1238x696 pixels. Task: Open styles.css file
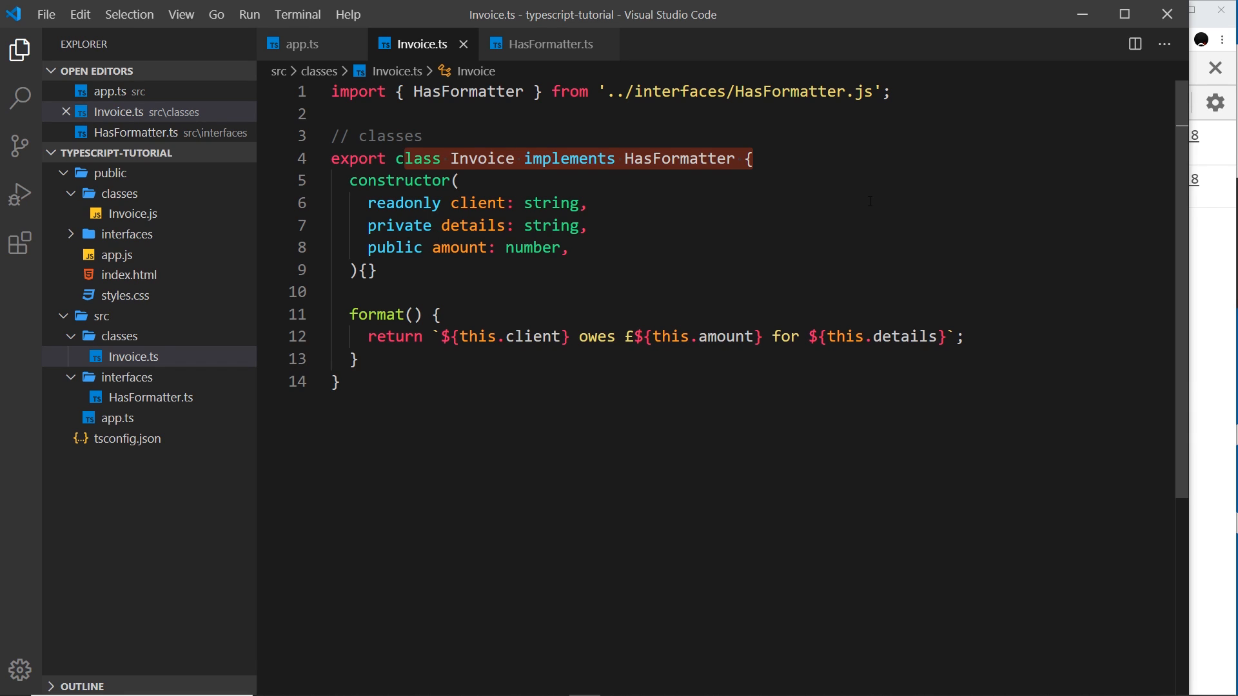125,295
